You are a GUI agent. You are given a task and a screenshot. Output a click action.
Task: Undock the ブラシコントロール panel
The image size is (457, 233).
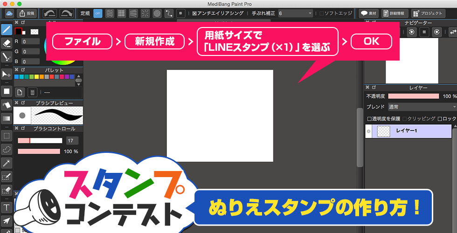coord(23,128)
